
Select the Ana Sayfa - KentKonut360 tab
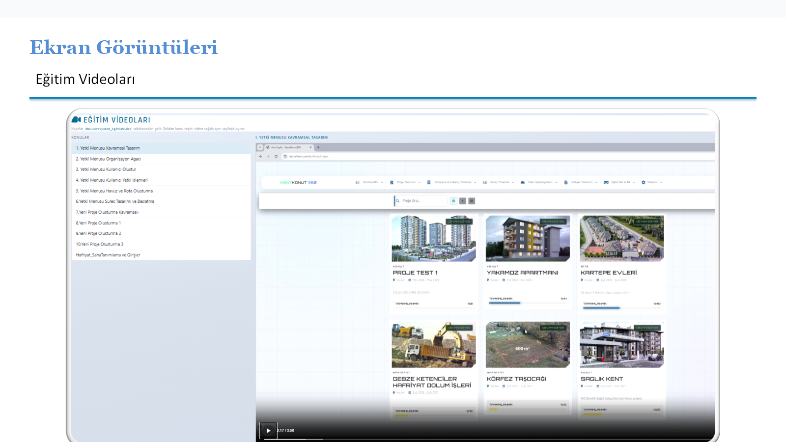click(x=289, y=147)
